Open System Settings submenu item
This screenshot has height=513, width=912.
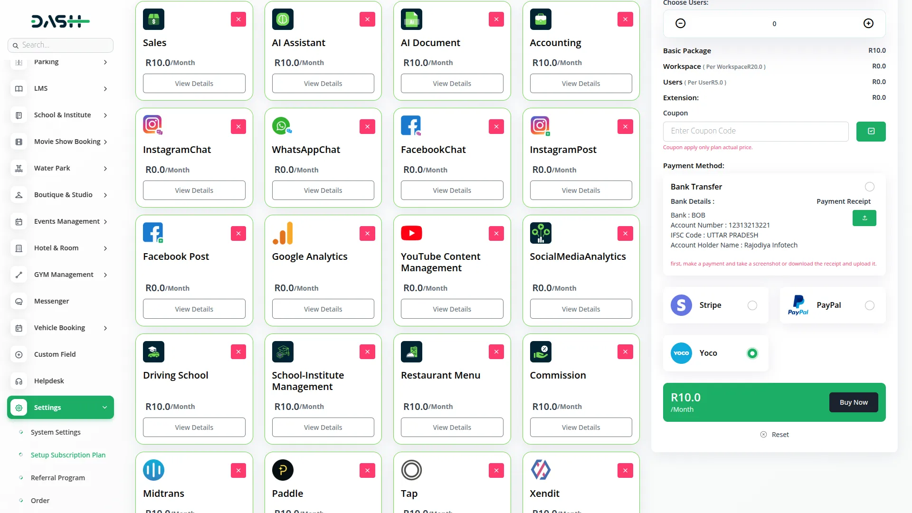point(56,432)
